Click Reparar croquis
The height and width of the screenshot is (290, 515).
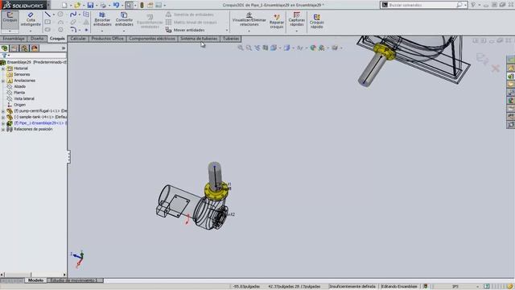click(277, 22)
